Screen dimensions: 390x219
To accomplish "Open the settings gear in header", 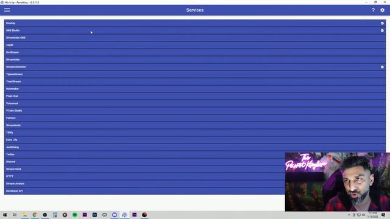I will (382, 10).
